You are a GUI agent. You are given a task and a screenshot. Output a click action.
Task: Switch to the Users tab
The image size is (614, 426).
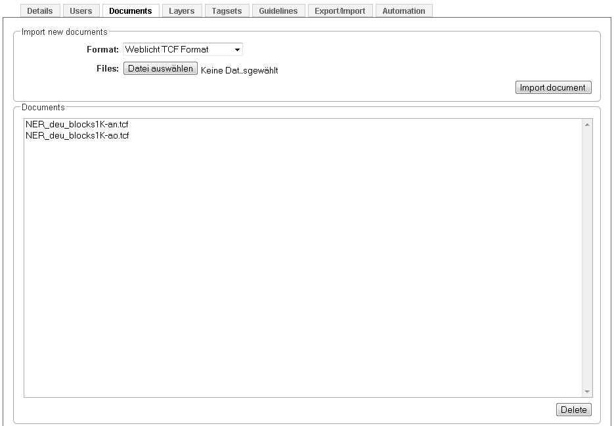pos(81,11)
